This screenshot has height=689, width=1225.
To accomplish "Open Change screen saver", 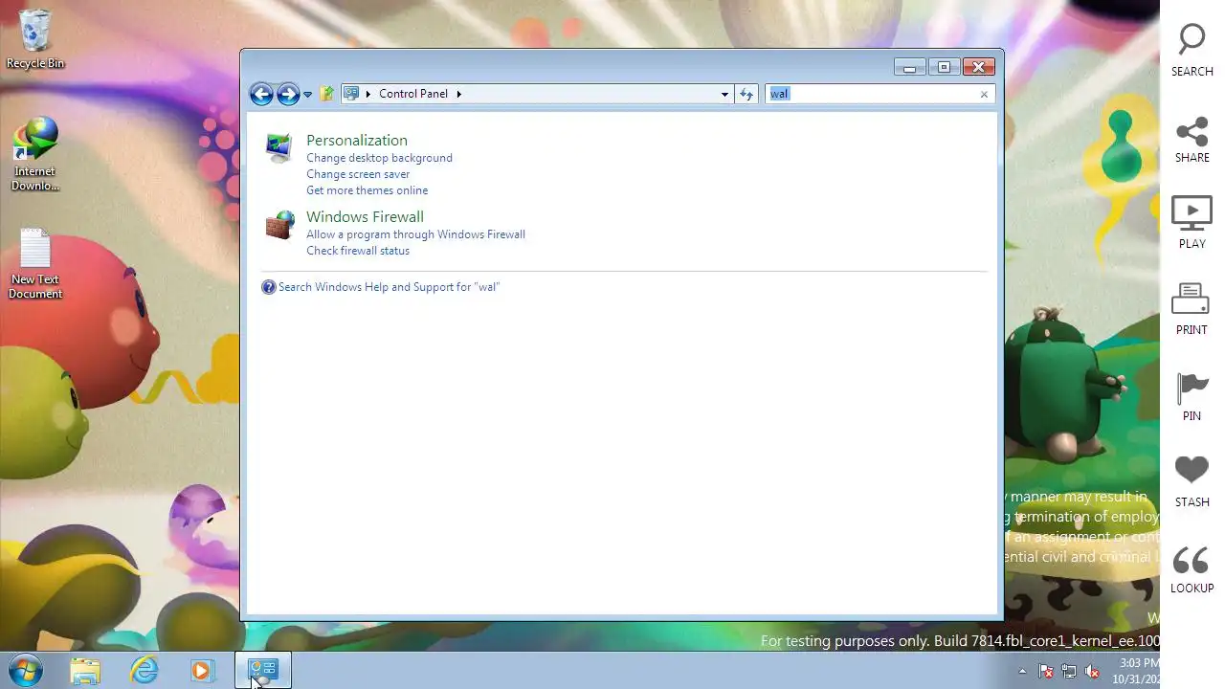I will [x=358, y=174].
